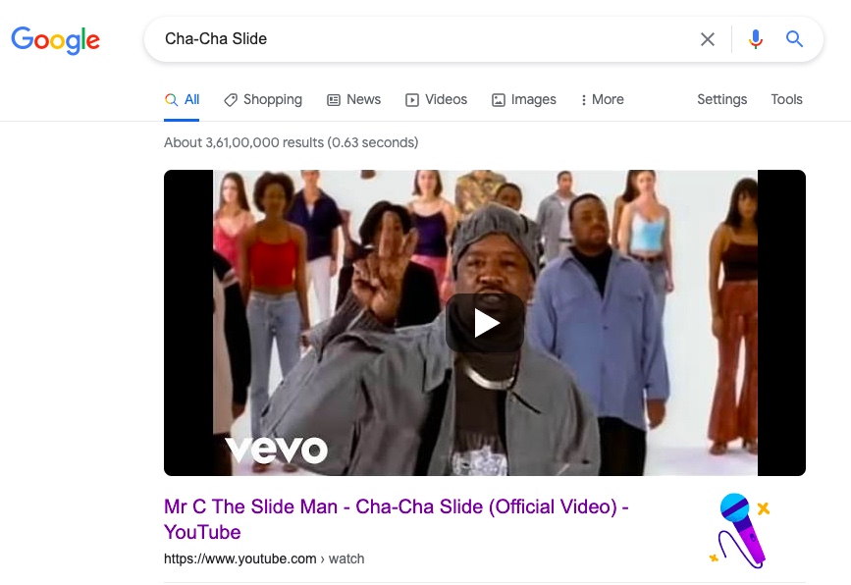Click the News newspaper icon

point(334,100)
